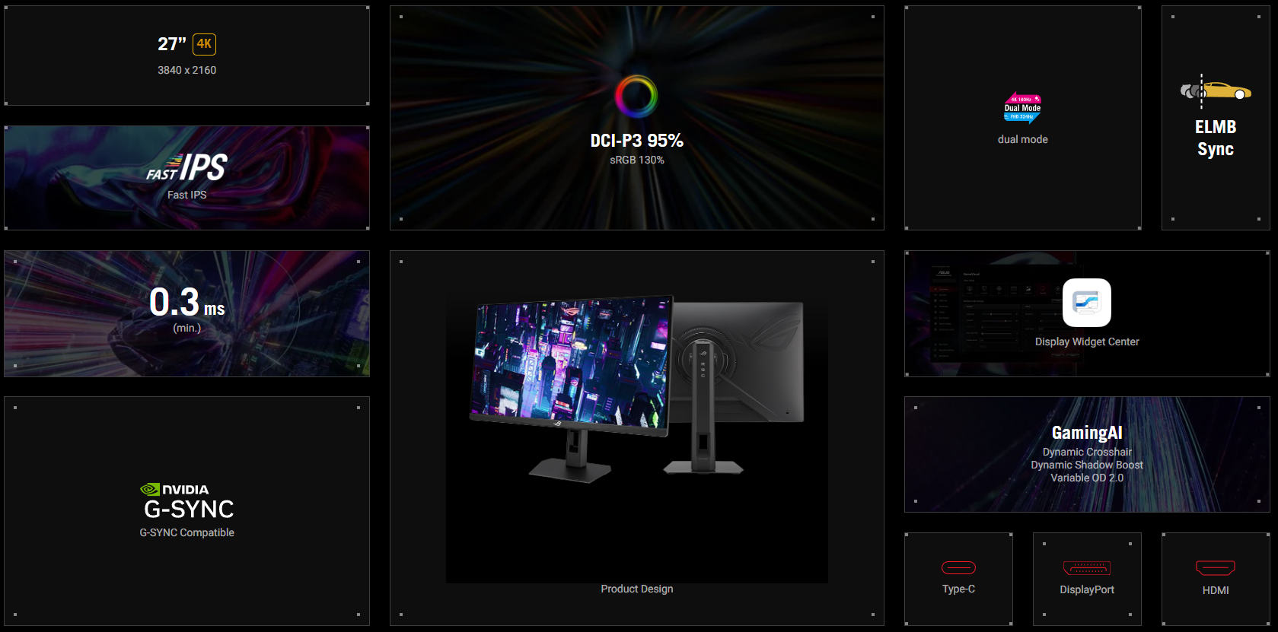Click the 4K resolution badge
This screenshot has height=632, width=1278.
[204, 44]
